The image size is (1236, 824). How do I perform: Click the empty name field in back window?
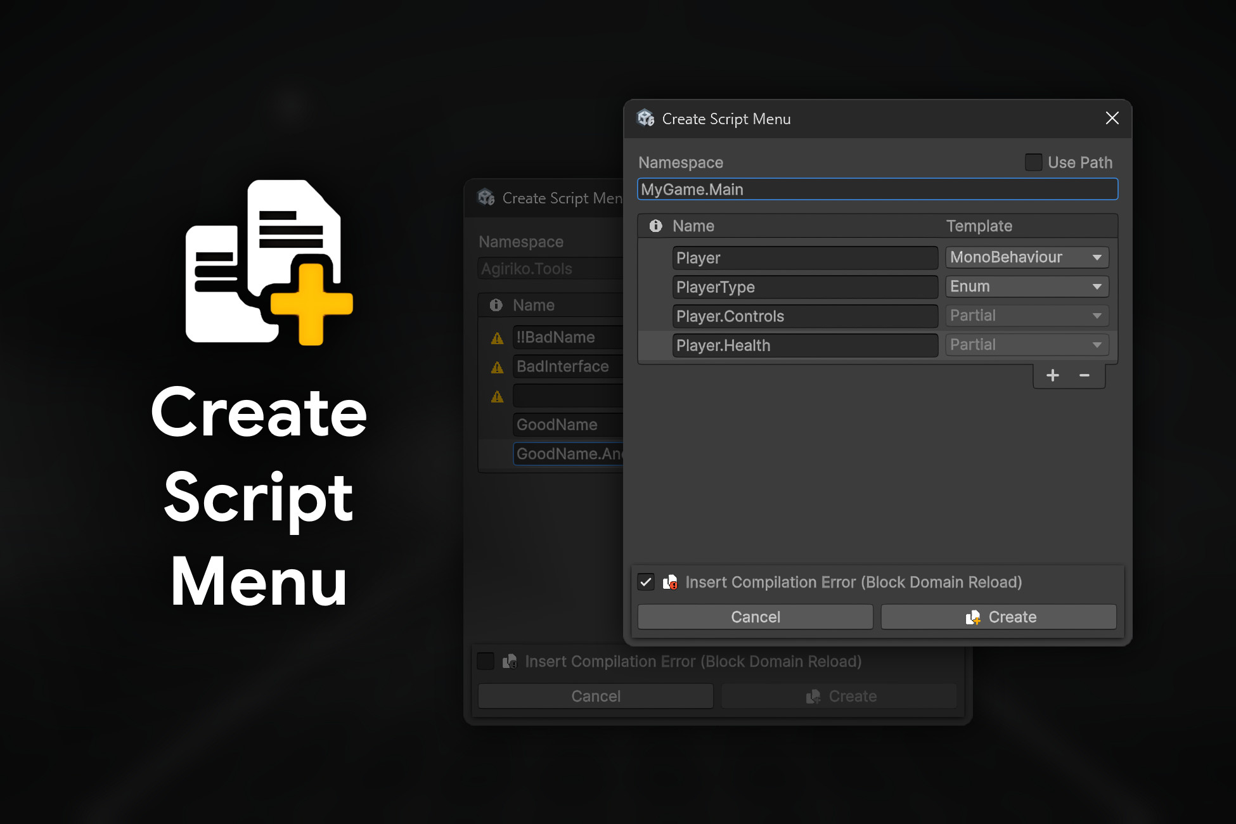569,396
